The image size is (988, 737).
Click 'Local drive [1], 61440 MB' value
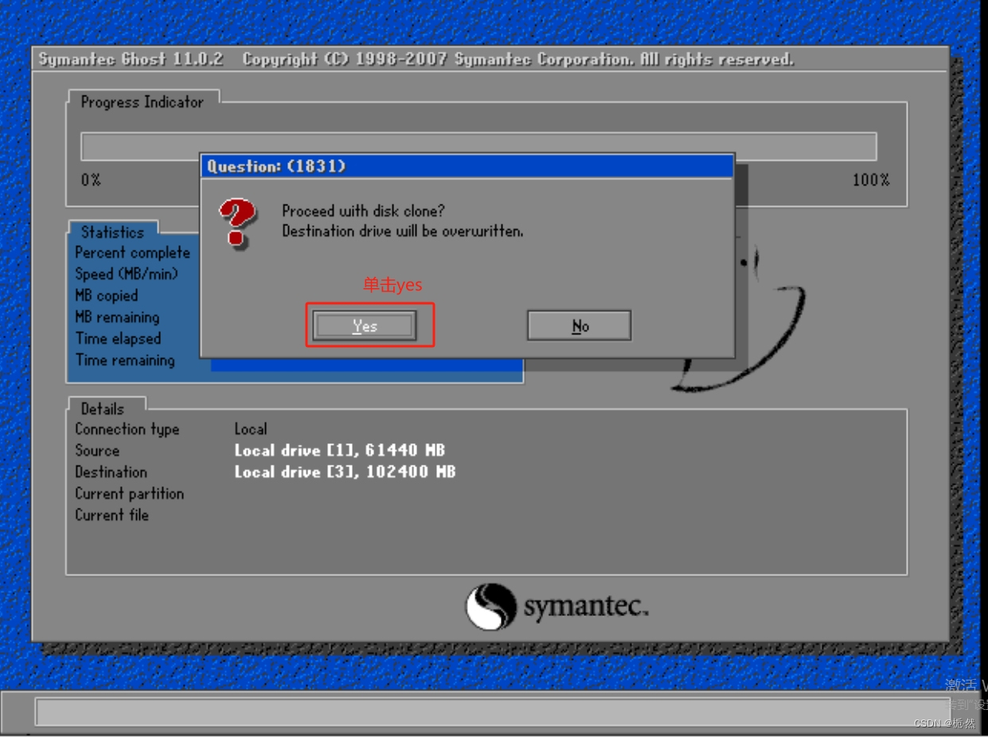[x=340, y=450]
